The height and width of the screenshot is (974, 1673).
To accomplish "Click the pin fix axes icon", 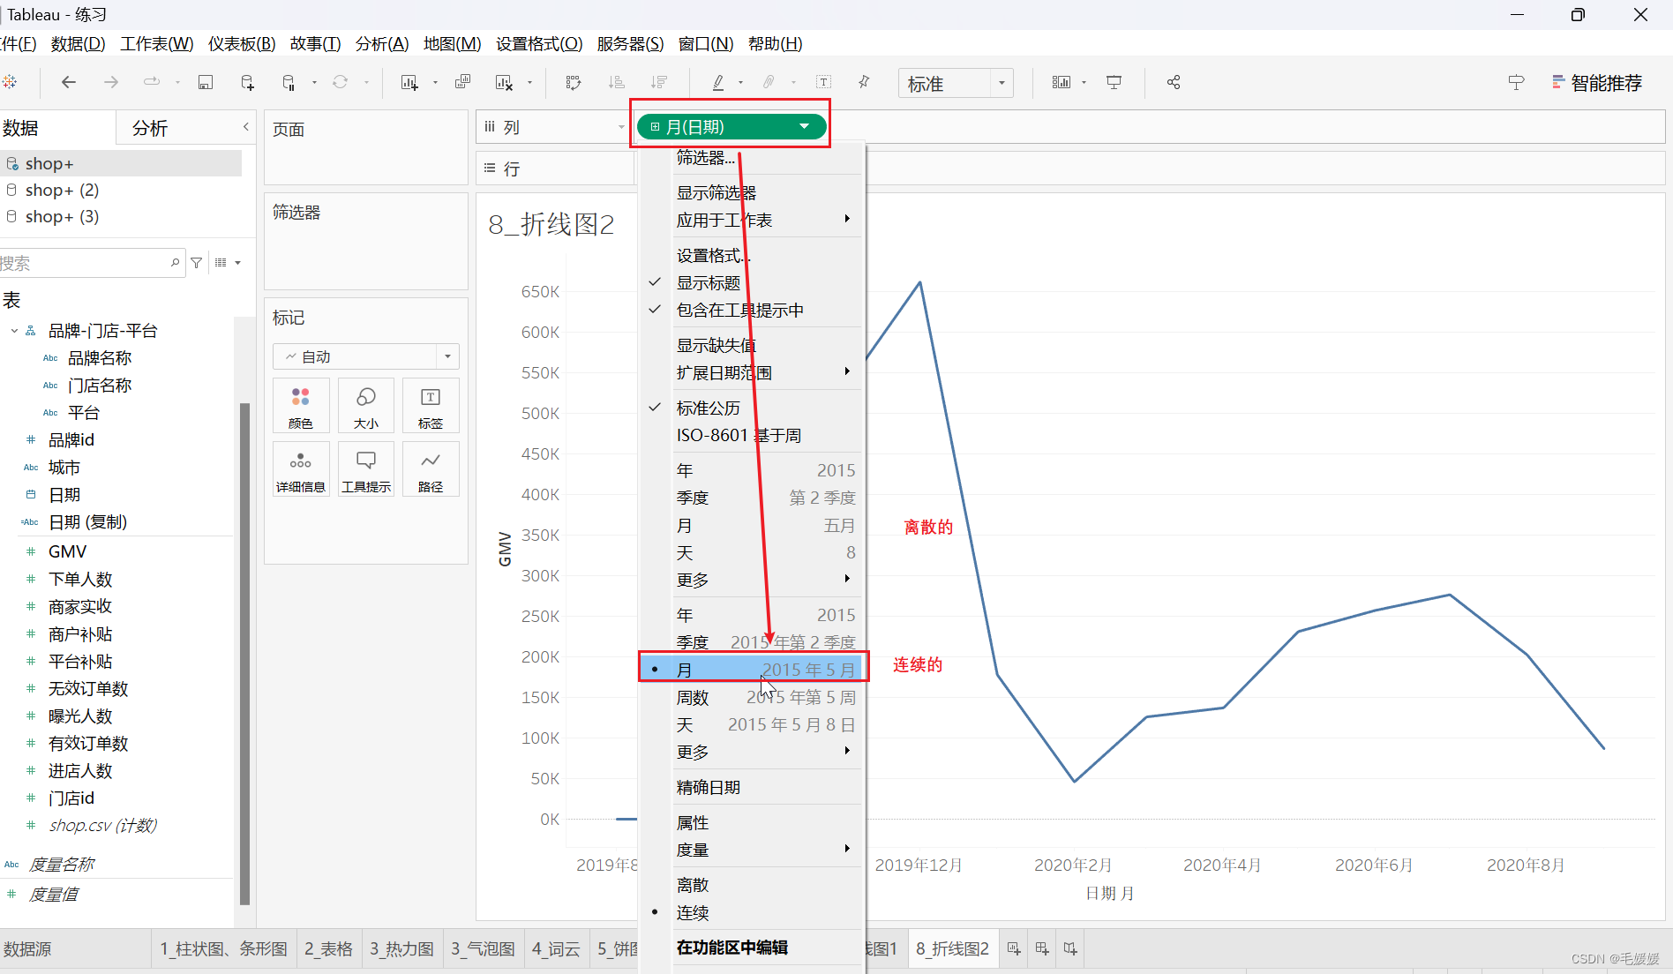I will pos(864,82).
